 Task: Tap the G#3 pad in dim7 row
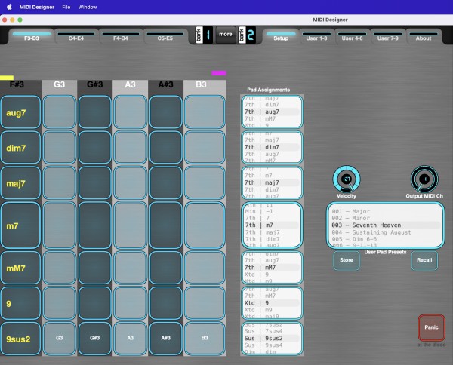[x=95, y=148]
